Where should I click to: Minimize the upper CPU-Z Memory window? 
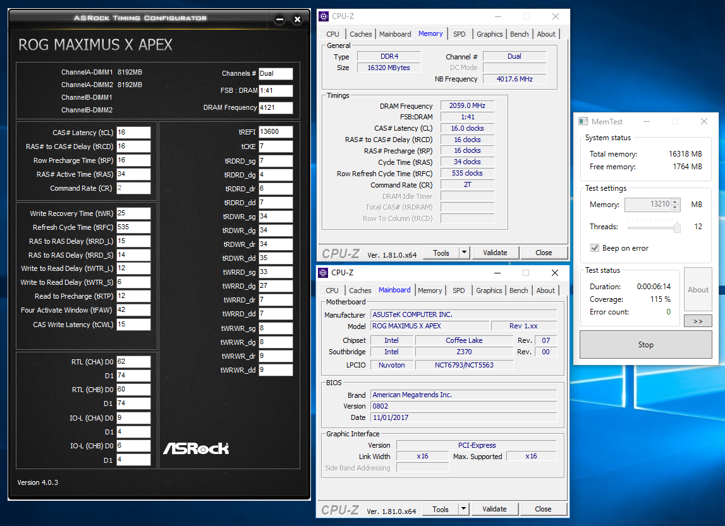pos(498,16)
